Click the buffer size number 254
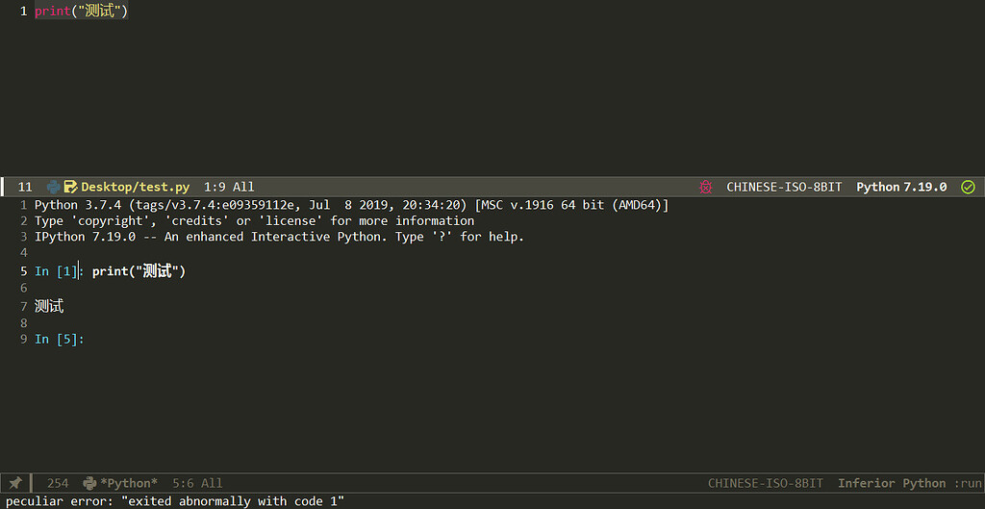Viewport: 985px width, 509px height. point(58,483)
